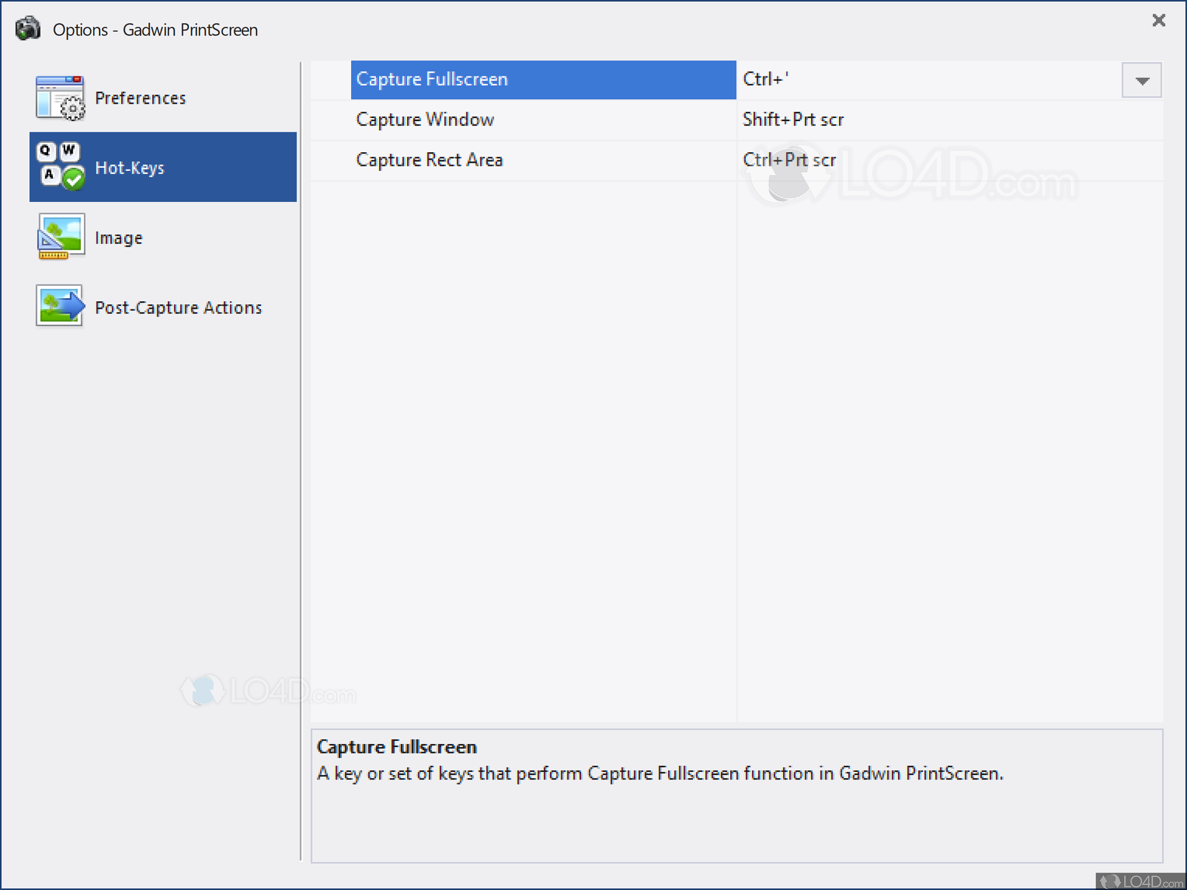Expand the Capture Fullscreen key chooser
The width and height of the screenshot is (1187, 890).
1141,79
